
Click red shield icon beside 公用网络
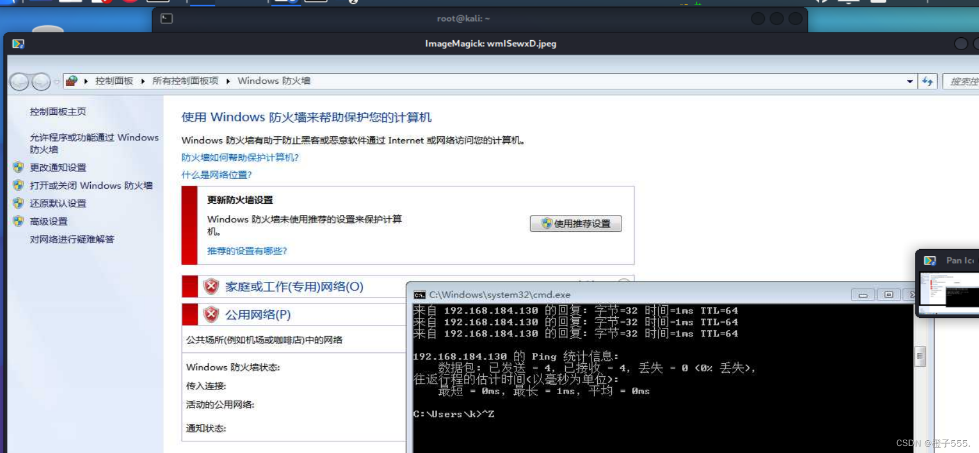click(x=211, y=314)
